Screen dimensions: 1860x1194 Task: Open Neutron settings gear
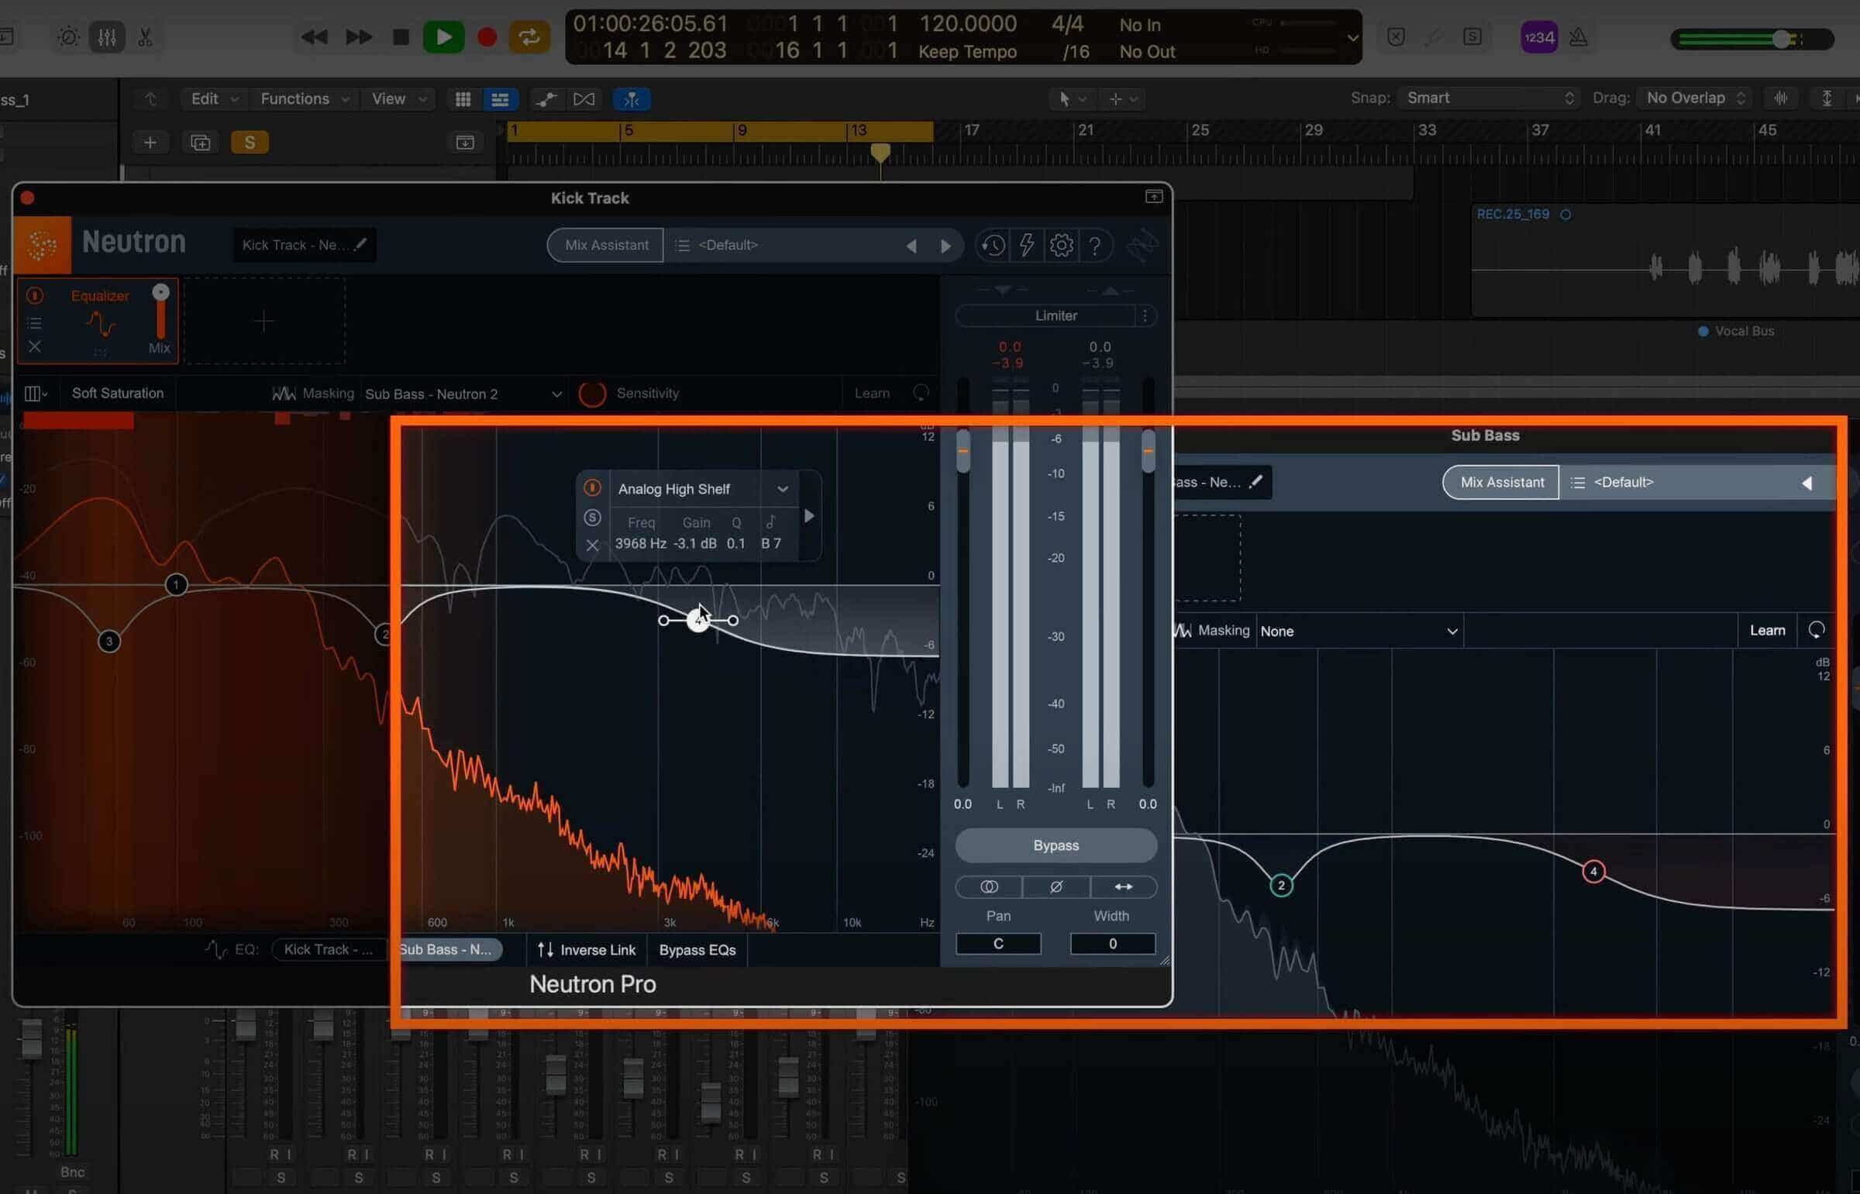[1061, 246]
